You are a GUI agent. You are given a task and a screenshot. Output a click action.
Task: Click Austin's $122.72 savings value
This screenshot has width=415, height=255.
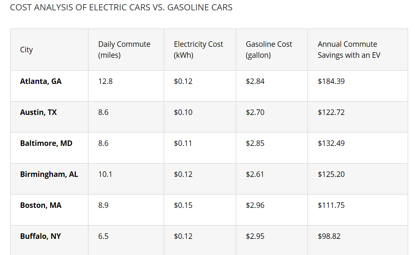click(x=331, y=112)
